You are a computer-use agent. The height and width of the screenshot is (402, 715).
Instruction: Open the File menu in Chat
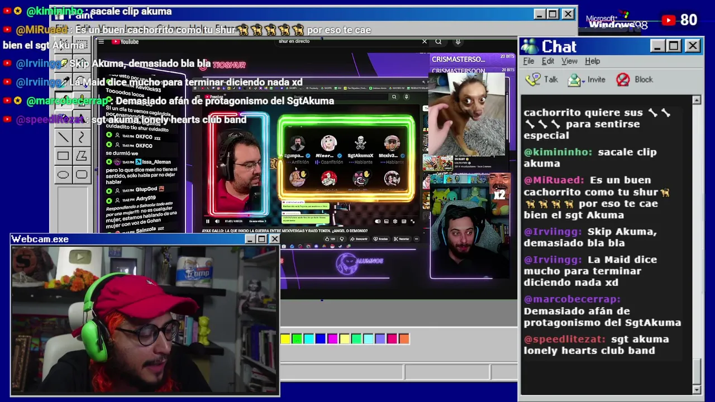[x=528, y=61]
